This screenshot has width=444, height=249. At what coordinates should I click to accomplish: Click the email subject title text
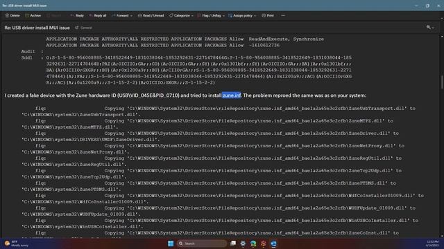(37, 28)
